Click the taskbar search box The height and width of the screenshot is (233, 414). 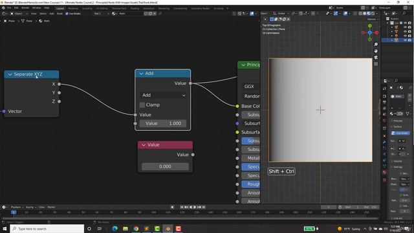[x=47, y=228]
